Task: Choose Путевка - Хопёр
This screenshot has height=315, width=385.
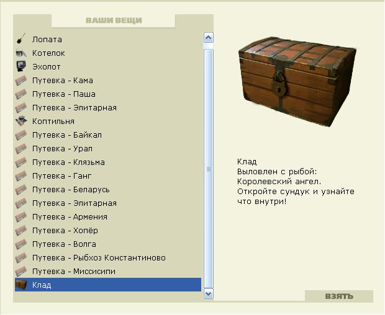Action: (108, 231)
